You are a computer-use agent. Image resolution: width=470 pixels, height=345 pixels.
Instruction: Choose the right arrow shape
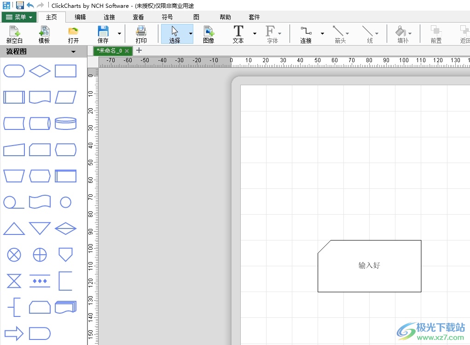coord(14,333)
